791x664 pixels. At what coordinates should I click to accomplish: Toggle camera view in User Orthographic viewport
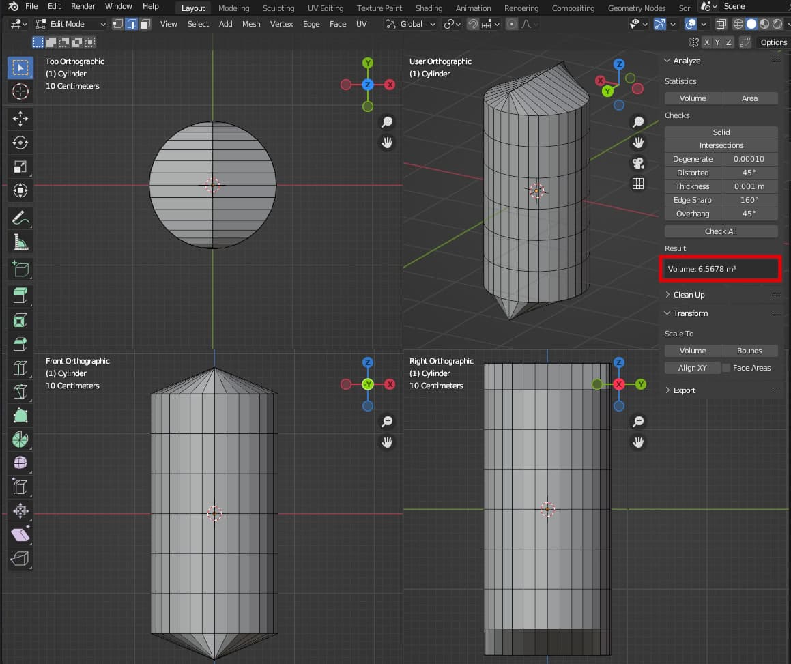638,163
